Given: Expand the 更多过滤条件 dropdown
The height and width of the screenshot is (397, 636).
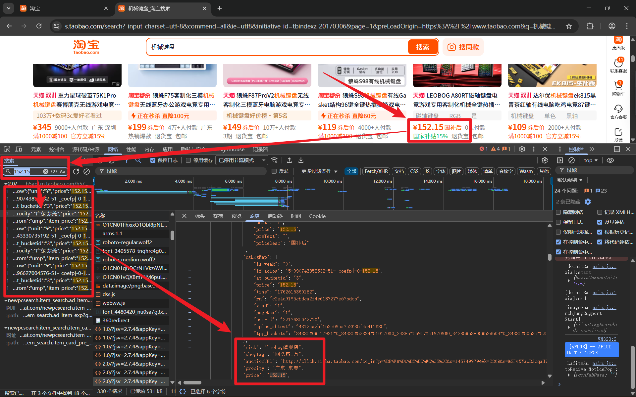Looking at the screenshot, I should [x=319, y=171].
